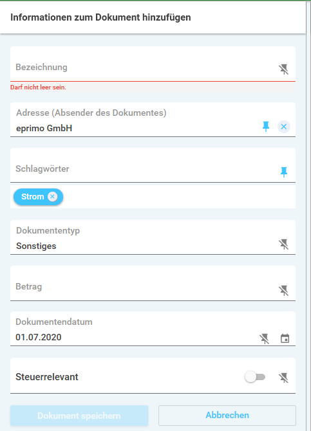Pin the Steuerrelevant setting

pyautogui.click(x=283, y=378)
